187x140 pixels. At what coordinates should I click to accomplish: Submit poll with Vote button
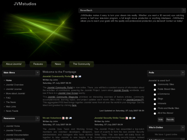click(161, 119)
